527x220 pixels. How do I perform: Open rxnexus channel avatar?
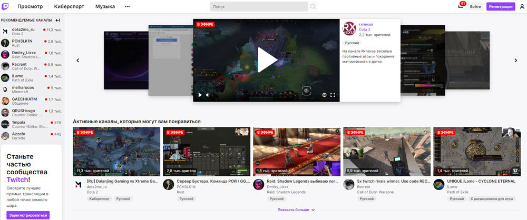[x=349, y=28]
